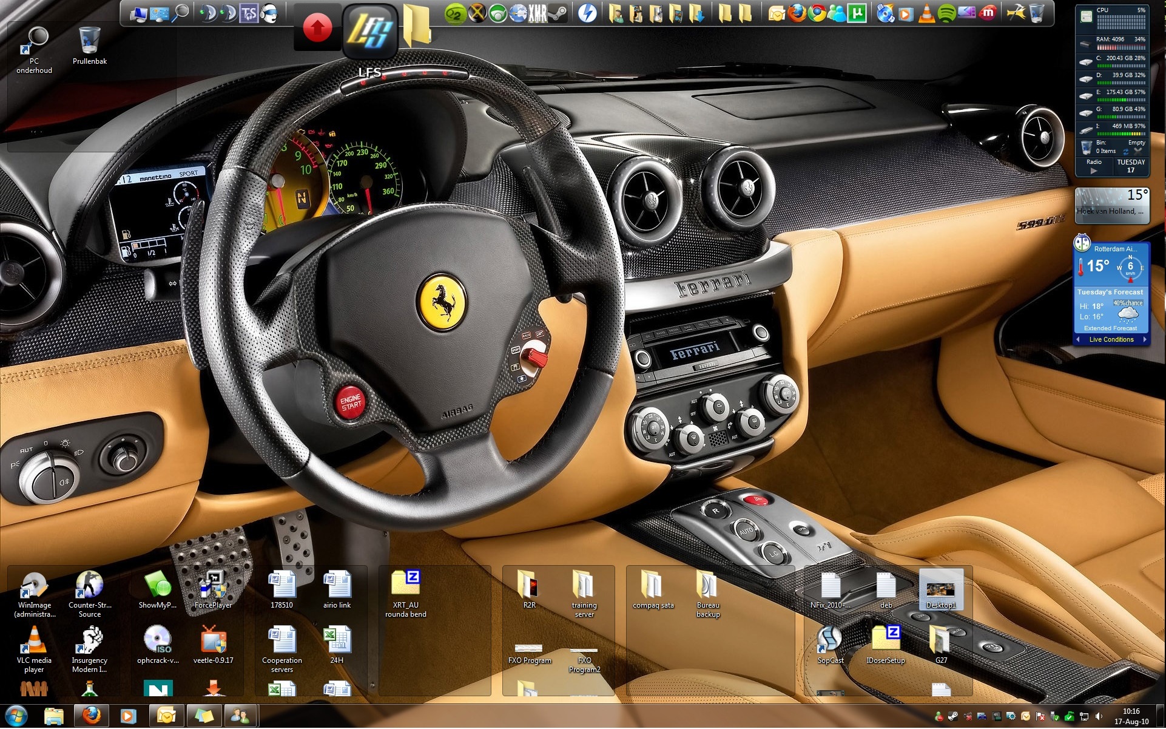Click the gadget's Bin refresh icon

tap(1126, 151)
